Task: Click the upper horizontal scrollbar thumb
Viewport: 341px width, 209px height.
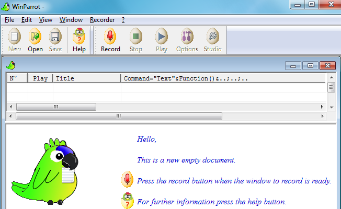Action: [x=56, y=107]
